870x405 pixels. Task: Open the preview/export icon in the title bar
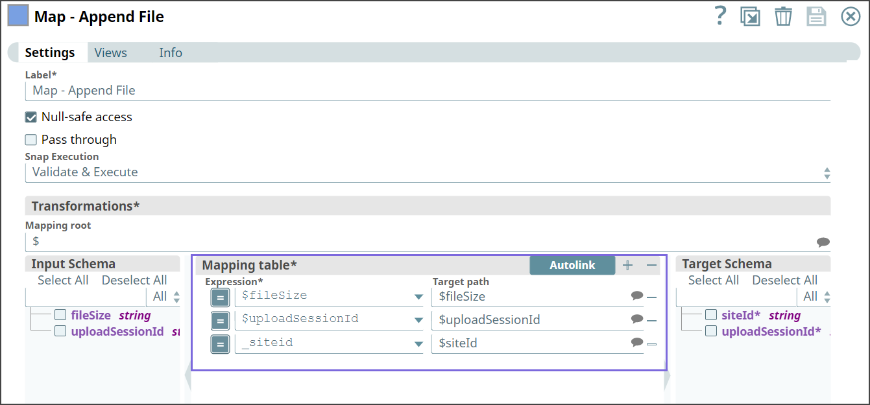751,16
